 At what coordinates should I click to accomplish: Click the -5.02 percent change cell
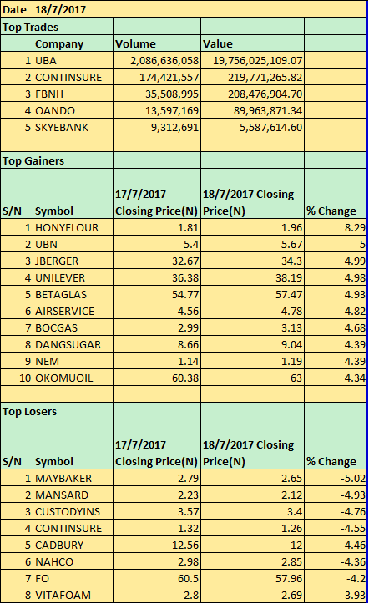coord(336,478)
